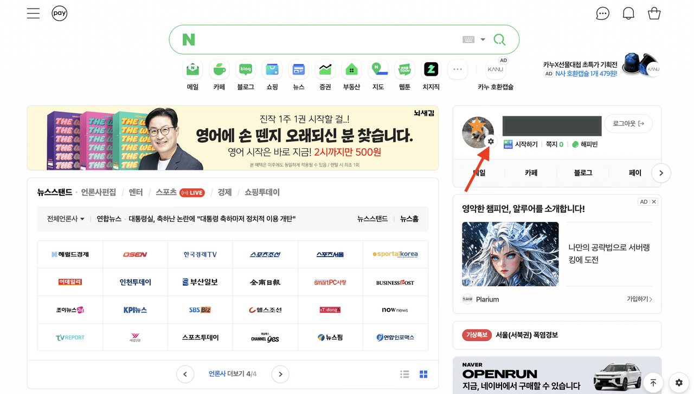Viewport: 694px width, 394px height.
Task: Open the hamburger menu at top left
Action: pyautogui.click(x=33, y=14)
